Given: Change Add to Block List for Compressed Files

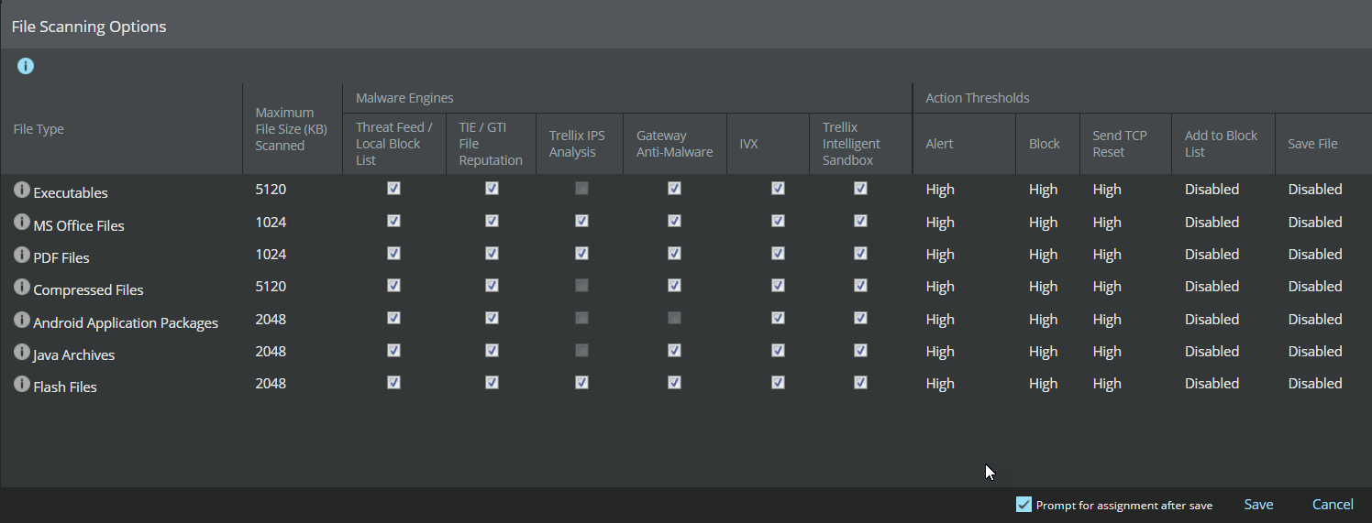Looking at the screenshot, I should click(1212, 287).
